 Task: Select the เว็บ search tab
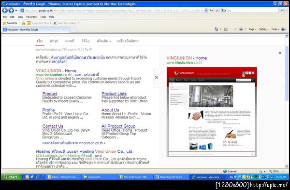40,41
